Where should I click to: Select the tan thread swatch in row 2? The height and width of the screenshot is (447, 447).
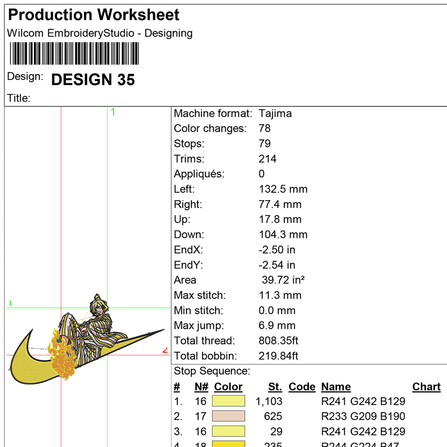pos(229,416)
